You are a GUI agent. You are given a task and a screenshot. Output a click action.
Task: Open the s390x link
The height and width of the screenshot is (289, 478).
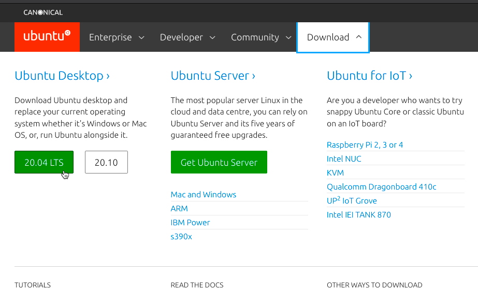[181, 237]
